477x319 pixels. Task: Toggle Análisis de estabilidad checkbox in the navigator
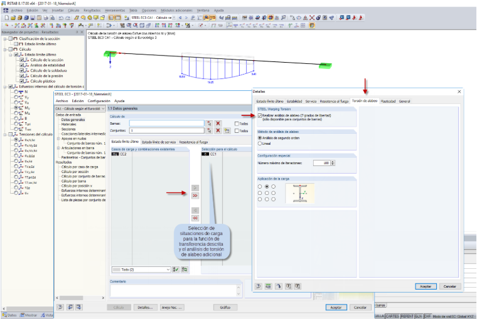[x=21, y=65]
